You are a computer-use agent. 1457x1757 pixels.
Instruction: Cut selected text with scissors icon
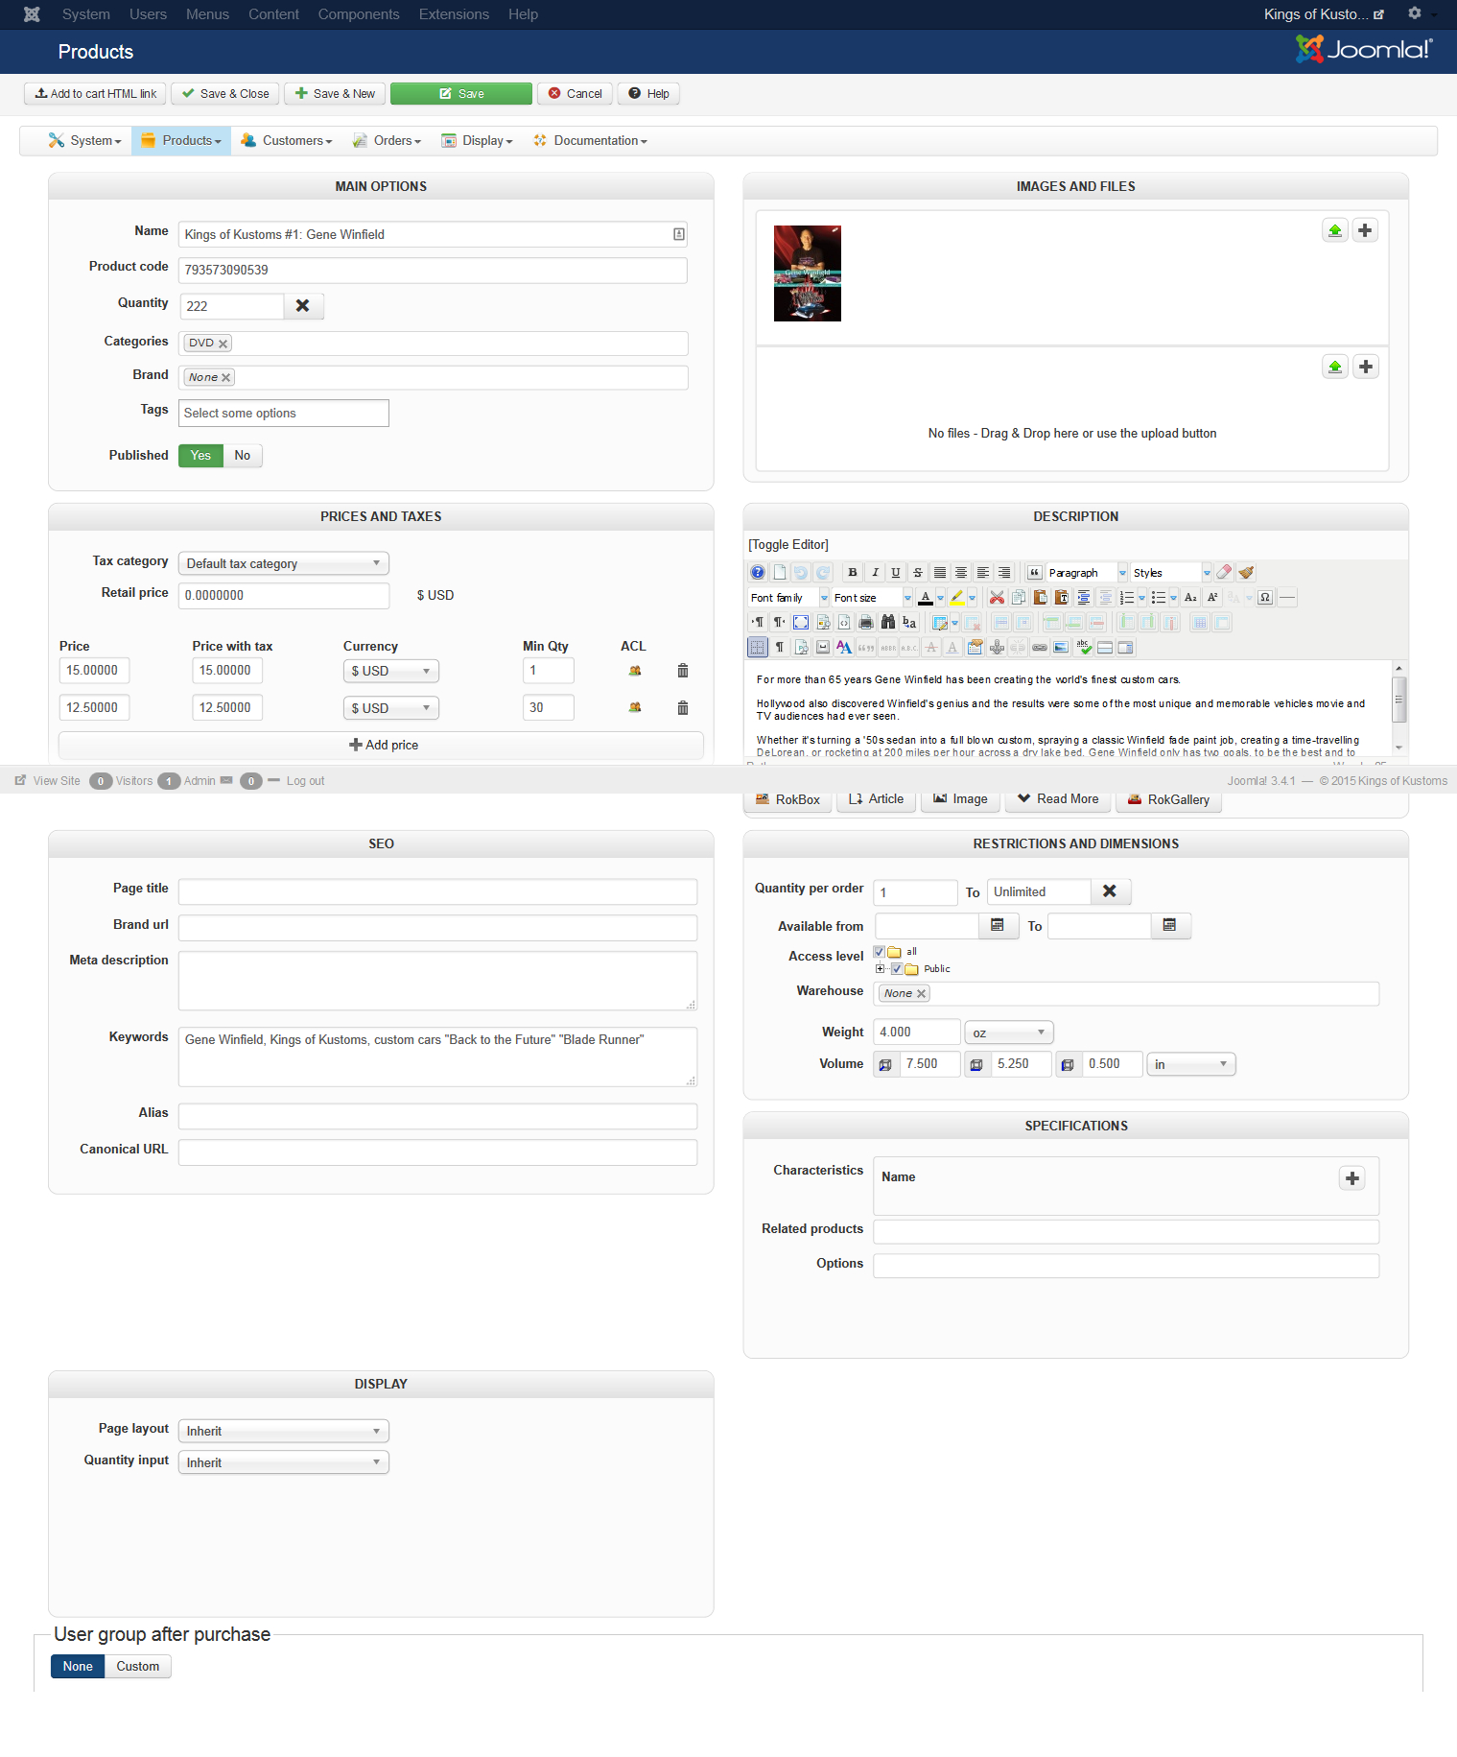coord(997,597)
